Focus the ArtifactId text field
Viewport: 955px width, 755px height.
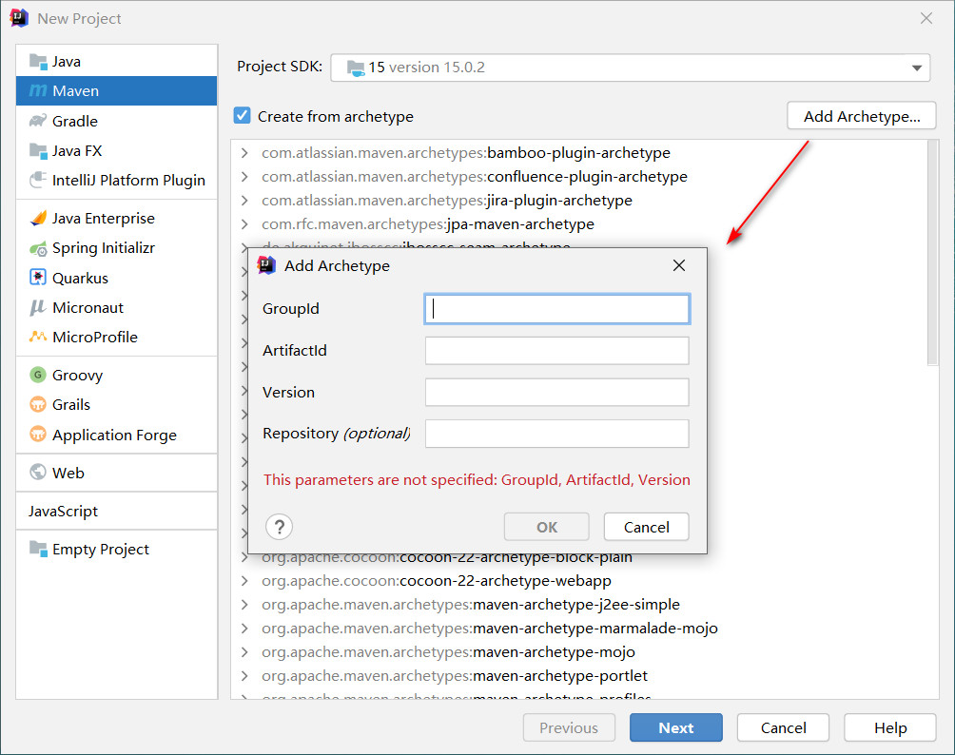556,351
